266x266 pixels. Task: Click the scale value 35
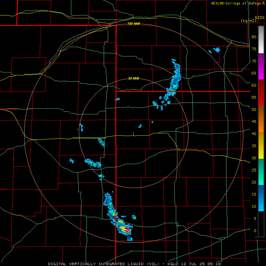pos(254,146)
